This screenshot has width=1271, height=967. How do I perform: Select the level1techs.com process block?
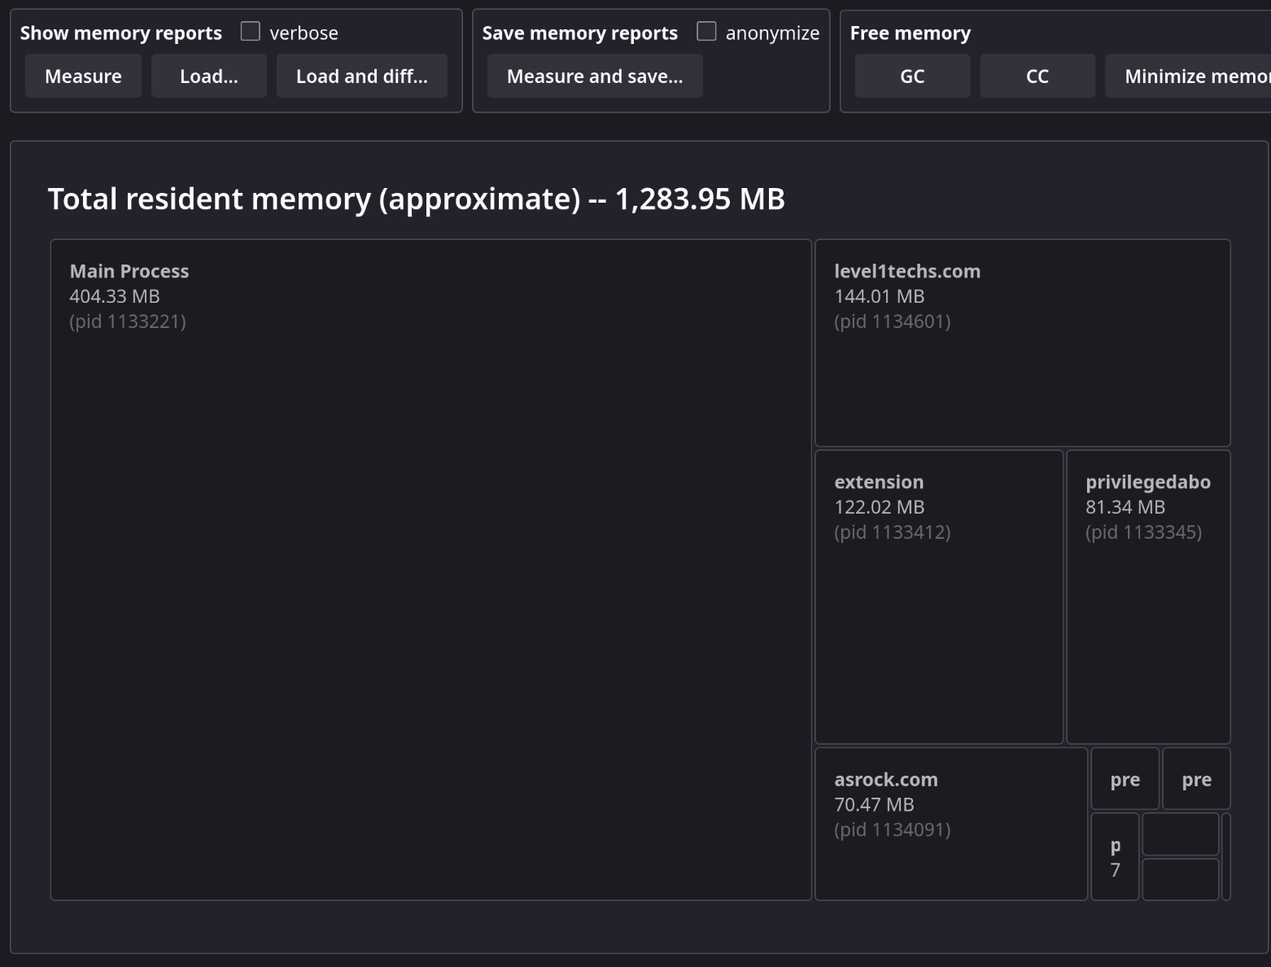coord(1022,342)
